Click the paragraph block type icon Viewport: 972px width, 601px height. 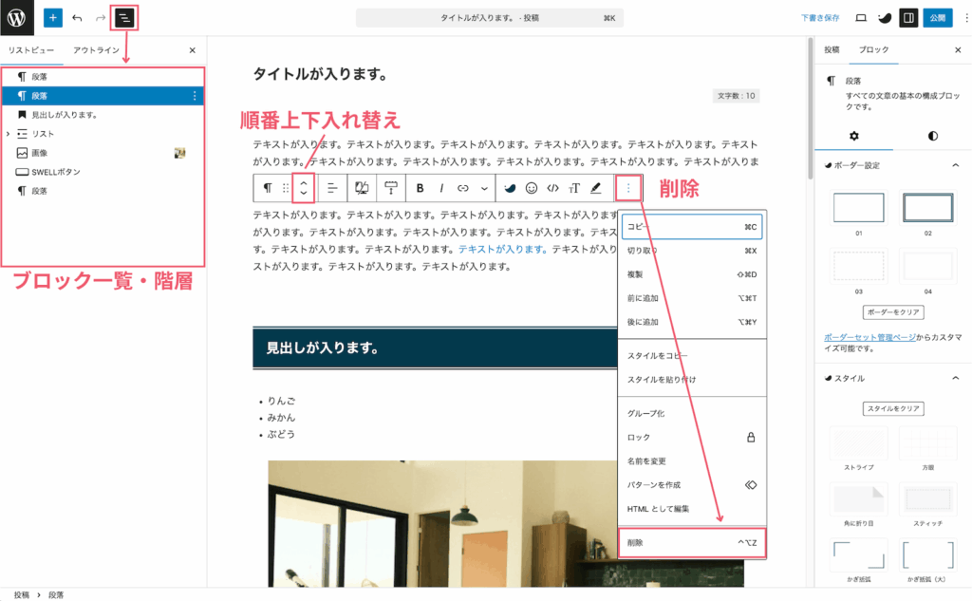pos(267,188)
